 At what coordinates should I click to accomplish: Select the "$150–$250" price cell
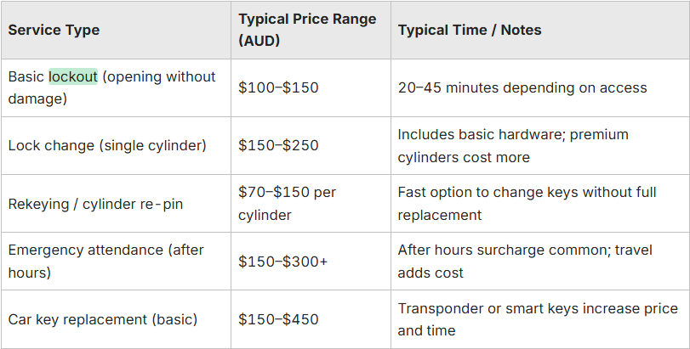(x=278, y=145)
